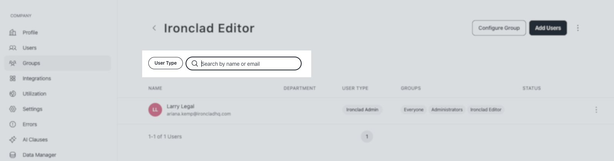Click the Groups icon in sidebar

(x=13, y=63)
